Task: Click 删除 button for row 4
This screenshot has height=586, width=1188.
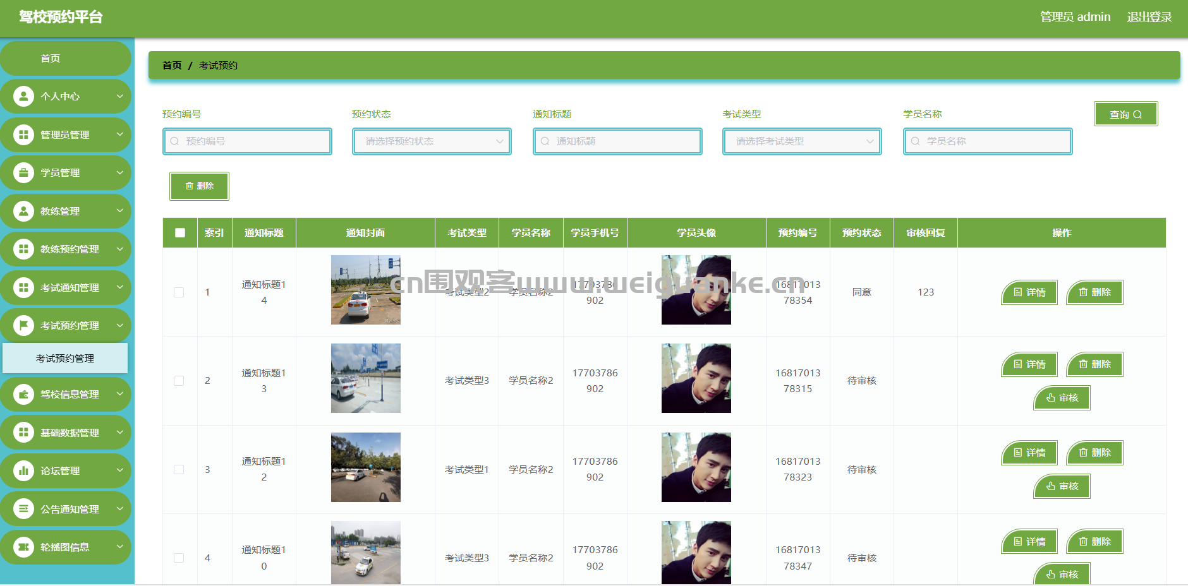Action: pyautogui.click(x=1094, y=542)
